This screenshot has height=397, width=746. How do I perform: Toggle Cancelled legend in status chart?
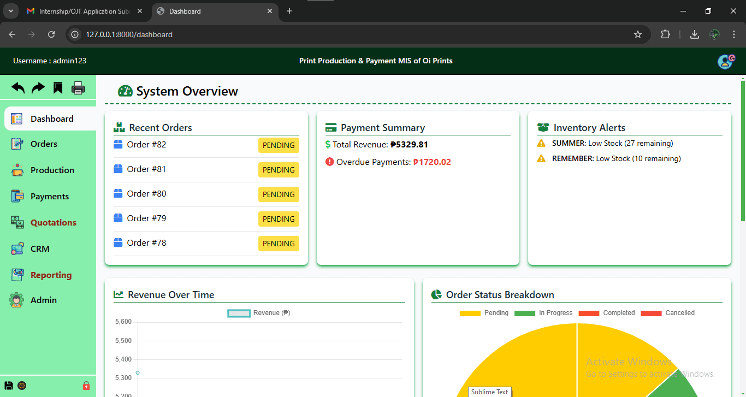pos(668,313)
